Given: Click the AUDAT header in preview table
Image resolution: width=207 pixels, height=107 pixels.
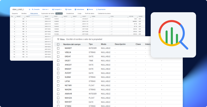Looking at the screenshot, I should pos(84,17).
